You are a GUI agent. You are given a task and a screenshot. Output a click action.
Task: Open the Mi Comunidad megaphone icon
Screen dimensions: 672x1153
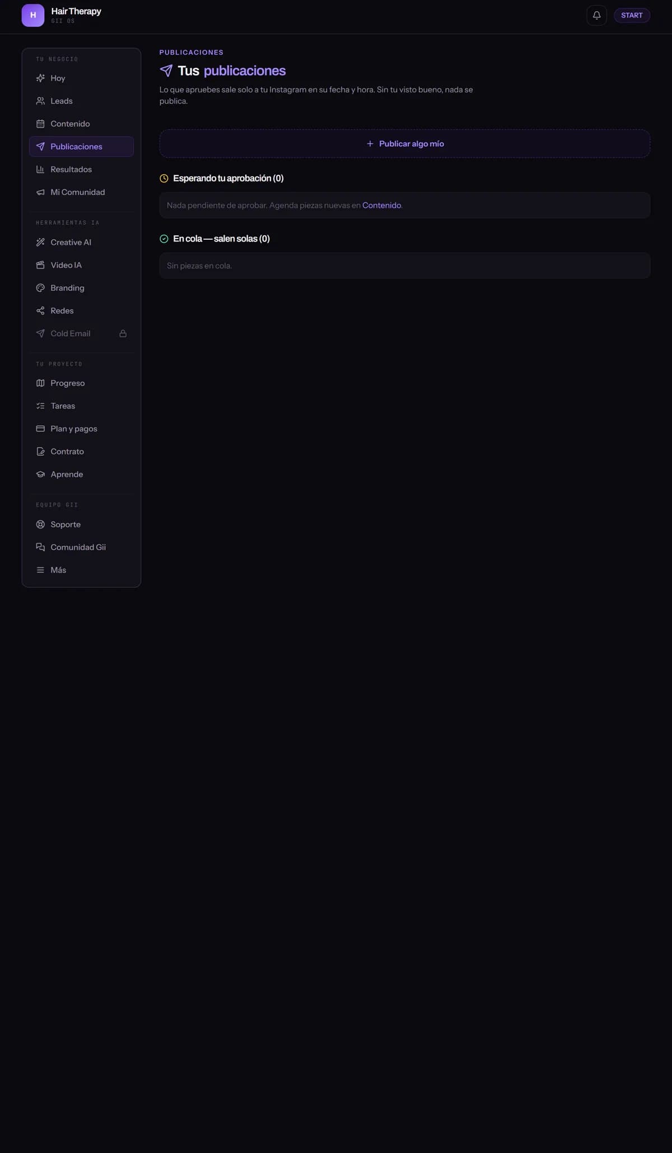click(40, 192)
